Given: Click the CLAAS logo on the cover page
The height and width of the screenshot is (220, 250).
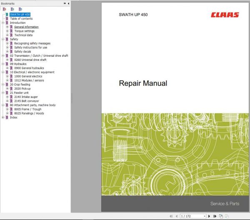Looking at the screenshot, I should coord(225,15).
